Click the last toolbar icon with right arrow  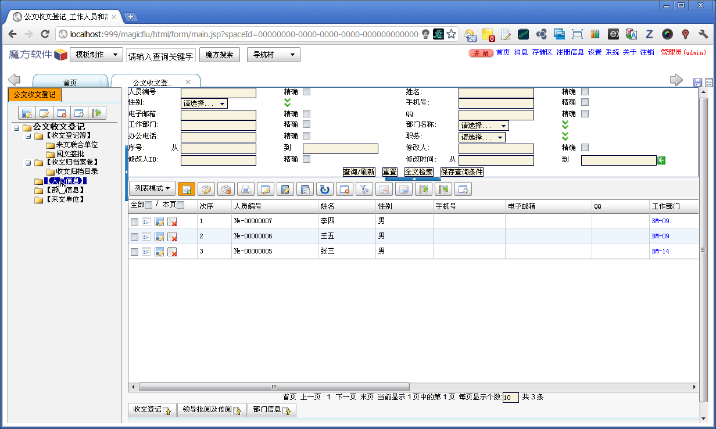click(463, 189)
